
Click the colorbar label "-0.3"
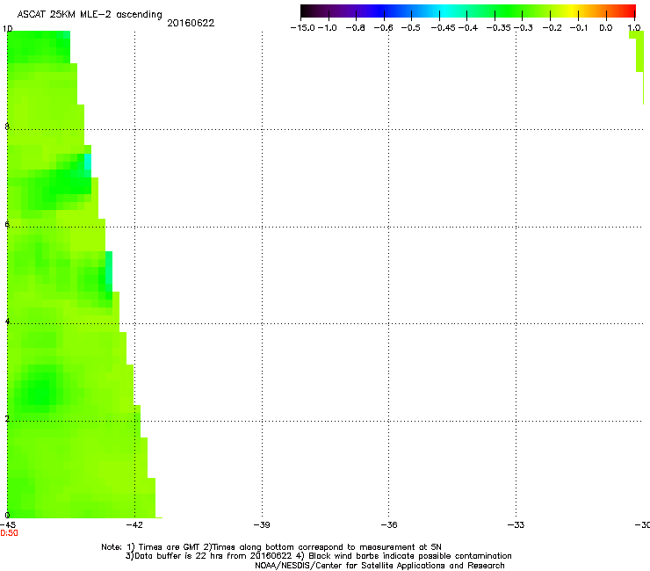(x=524, y=28)
